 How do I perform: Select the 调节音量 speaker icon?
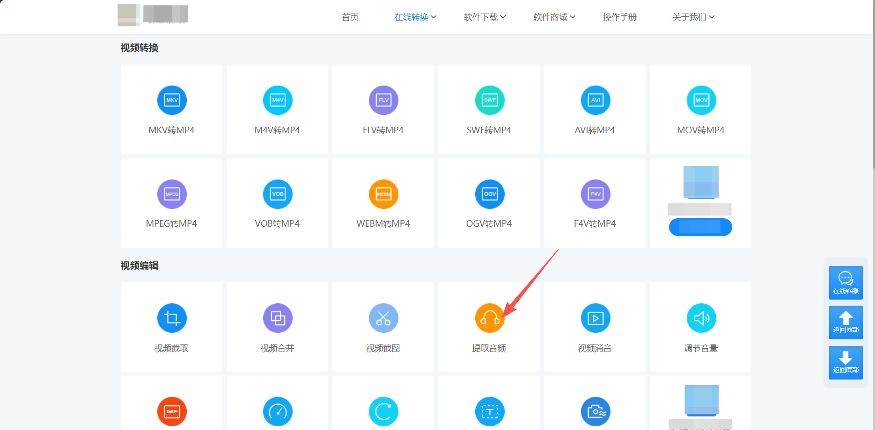[x=701, y=318]
